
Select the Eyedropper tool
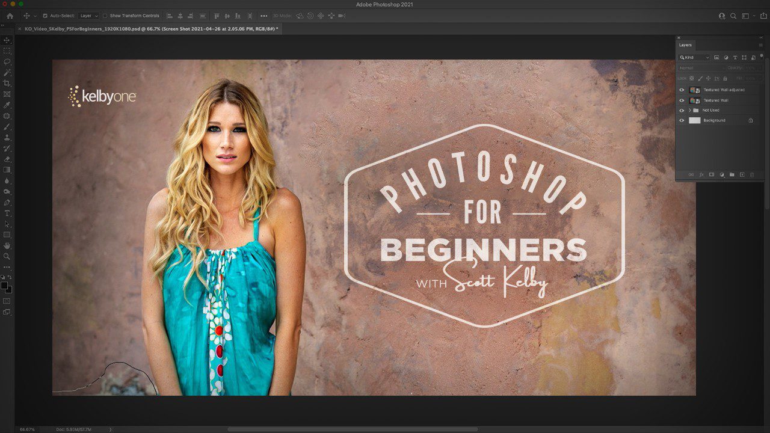7,105
